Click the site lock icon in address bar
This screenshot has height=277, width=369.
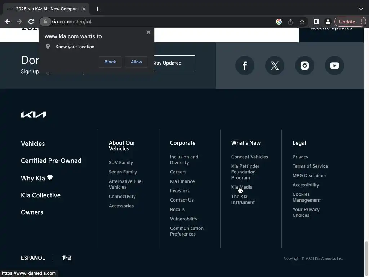[x=45, y=22]
